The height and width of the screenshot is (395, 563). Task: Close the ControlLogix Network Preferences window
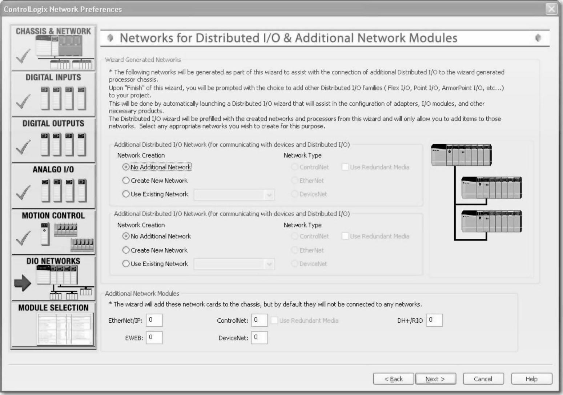point(551,9)
